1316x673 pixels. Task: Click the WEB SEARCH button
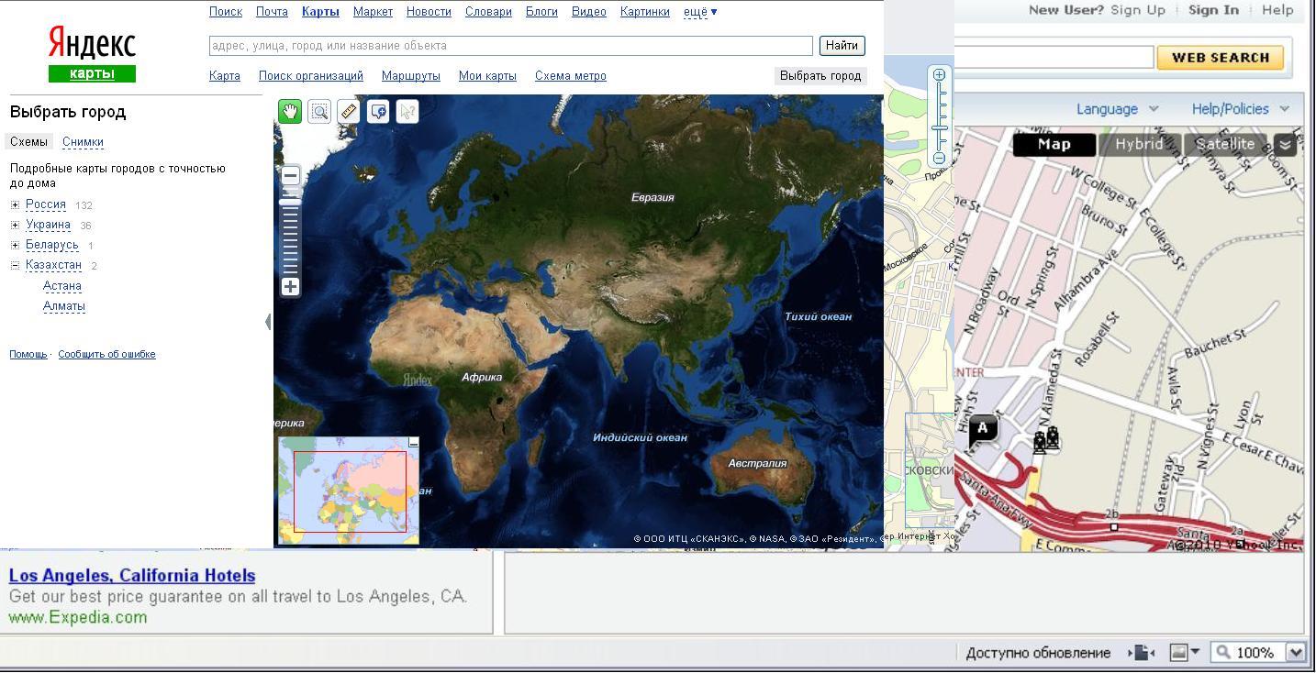[x=1221, y=58]
